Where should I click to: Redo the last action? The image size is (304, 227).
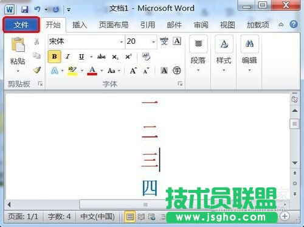click(x=56, y=9)
